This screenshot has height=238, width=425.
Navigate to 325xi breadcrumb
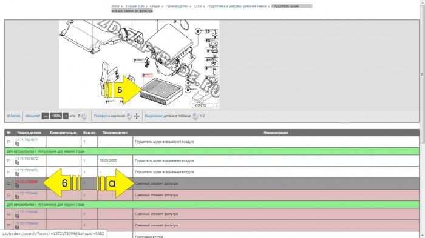coord(197,6)
